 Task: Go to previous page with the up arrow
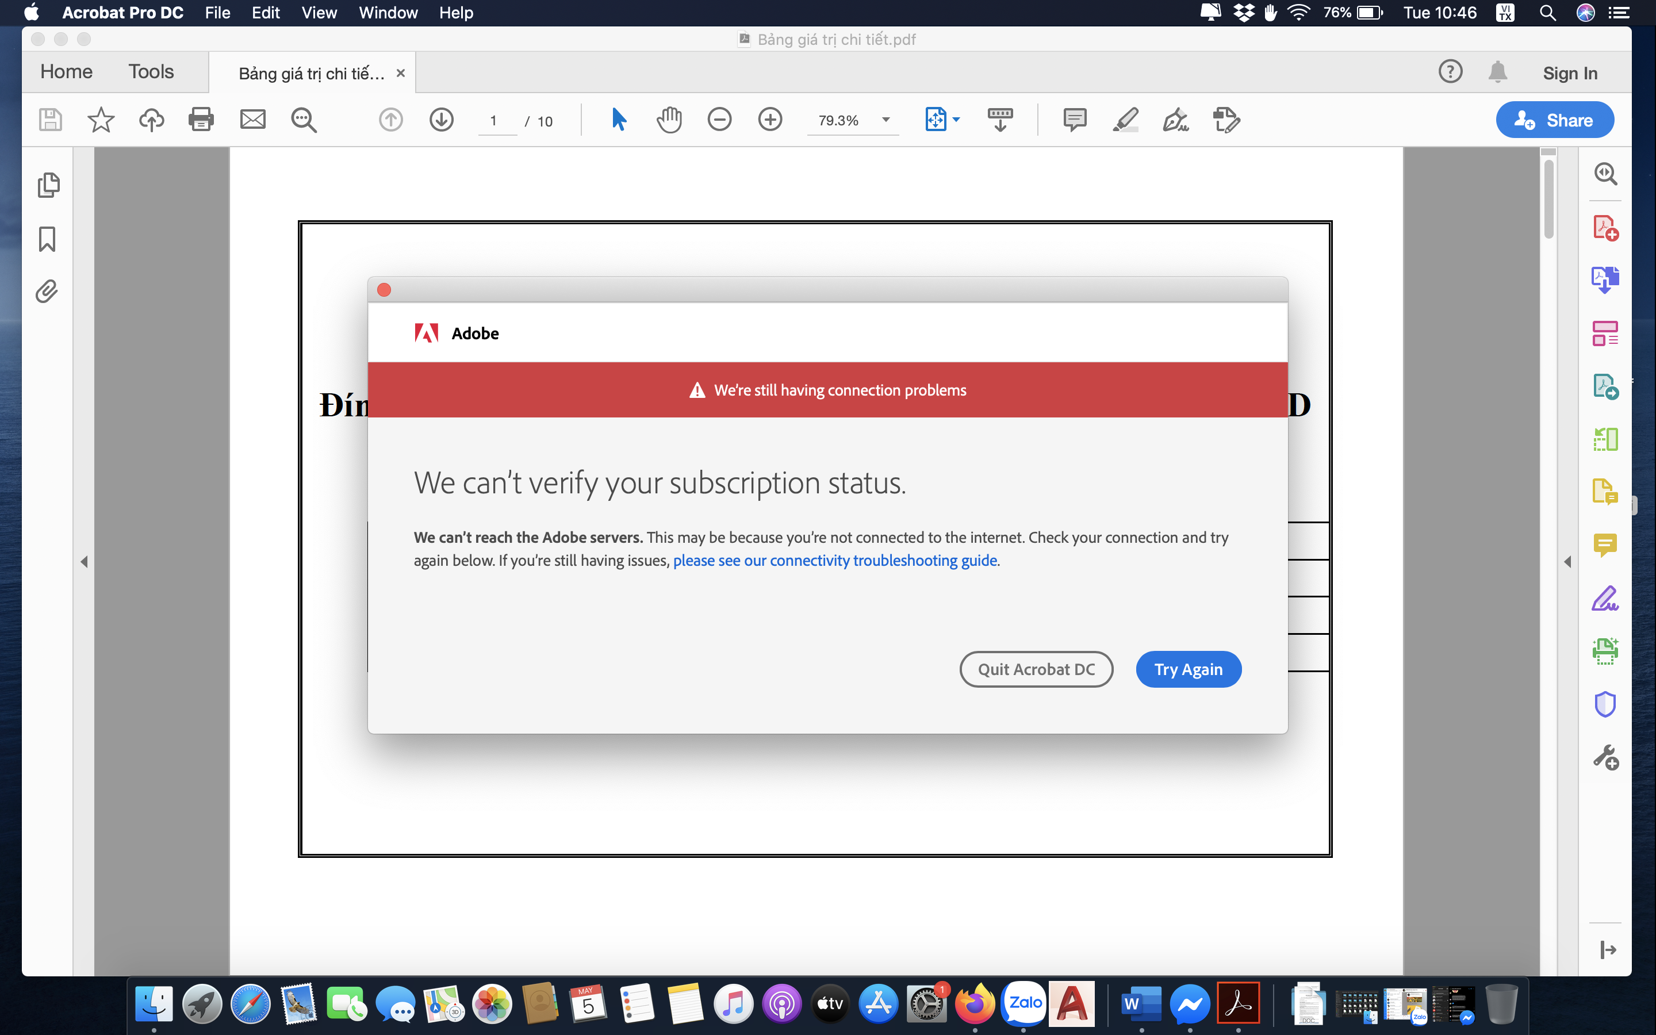pos(391,120)
